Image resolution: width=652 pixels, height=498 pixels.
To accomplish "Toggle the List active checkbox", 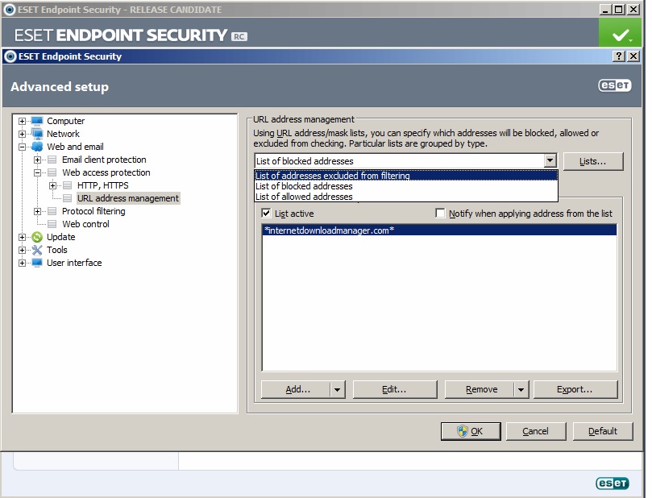I will click(266, 214).
